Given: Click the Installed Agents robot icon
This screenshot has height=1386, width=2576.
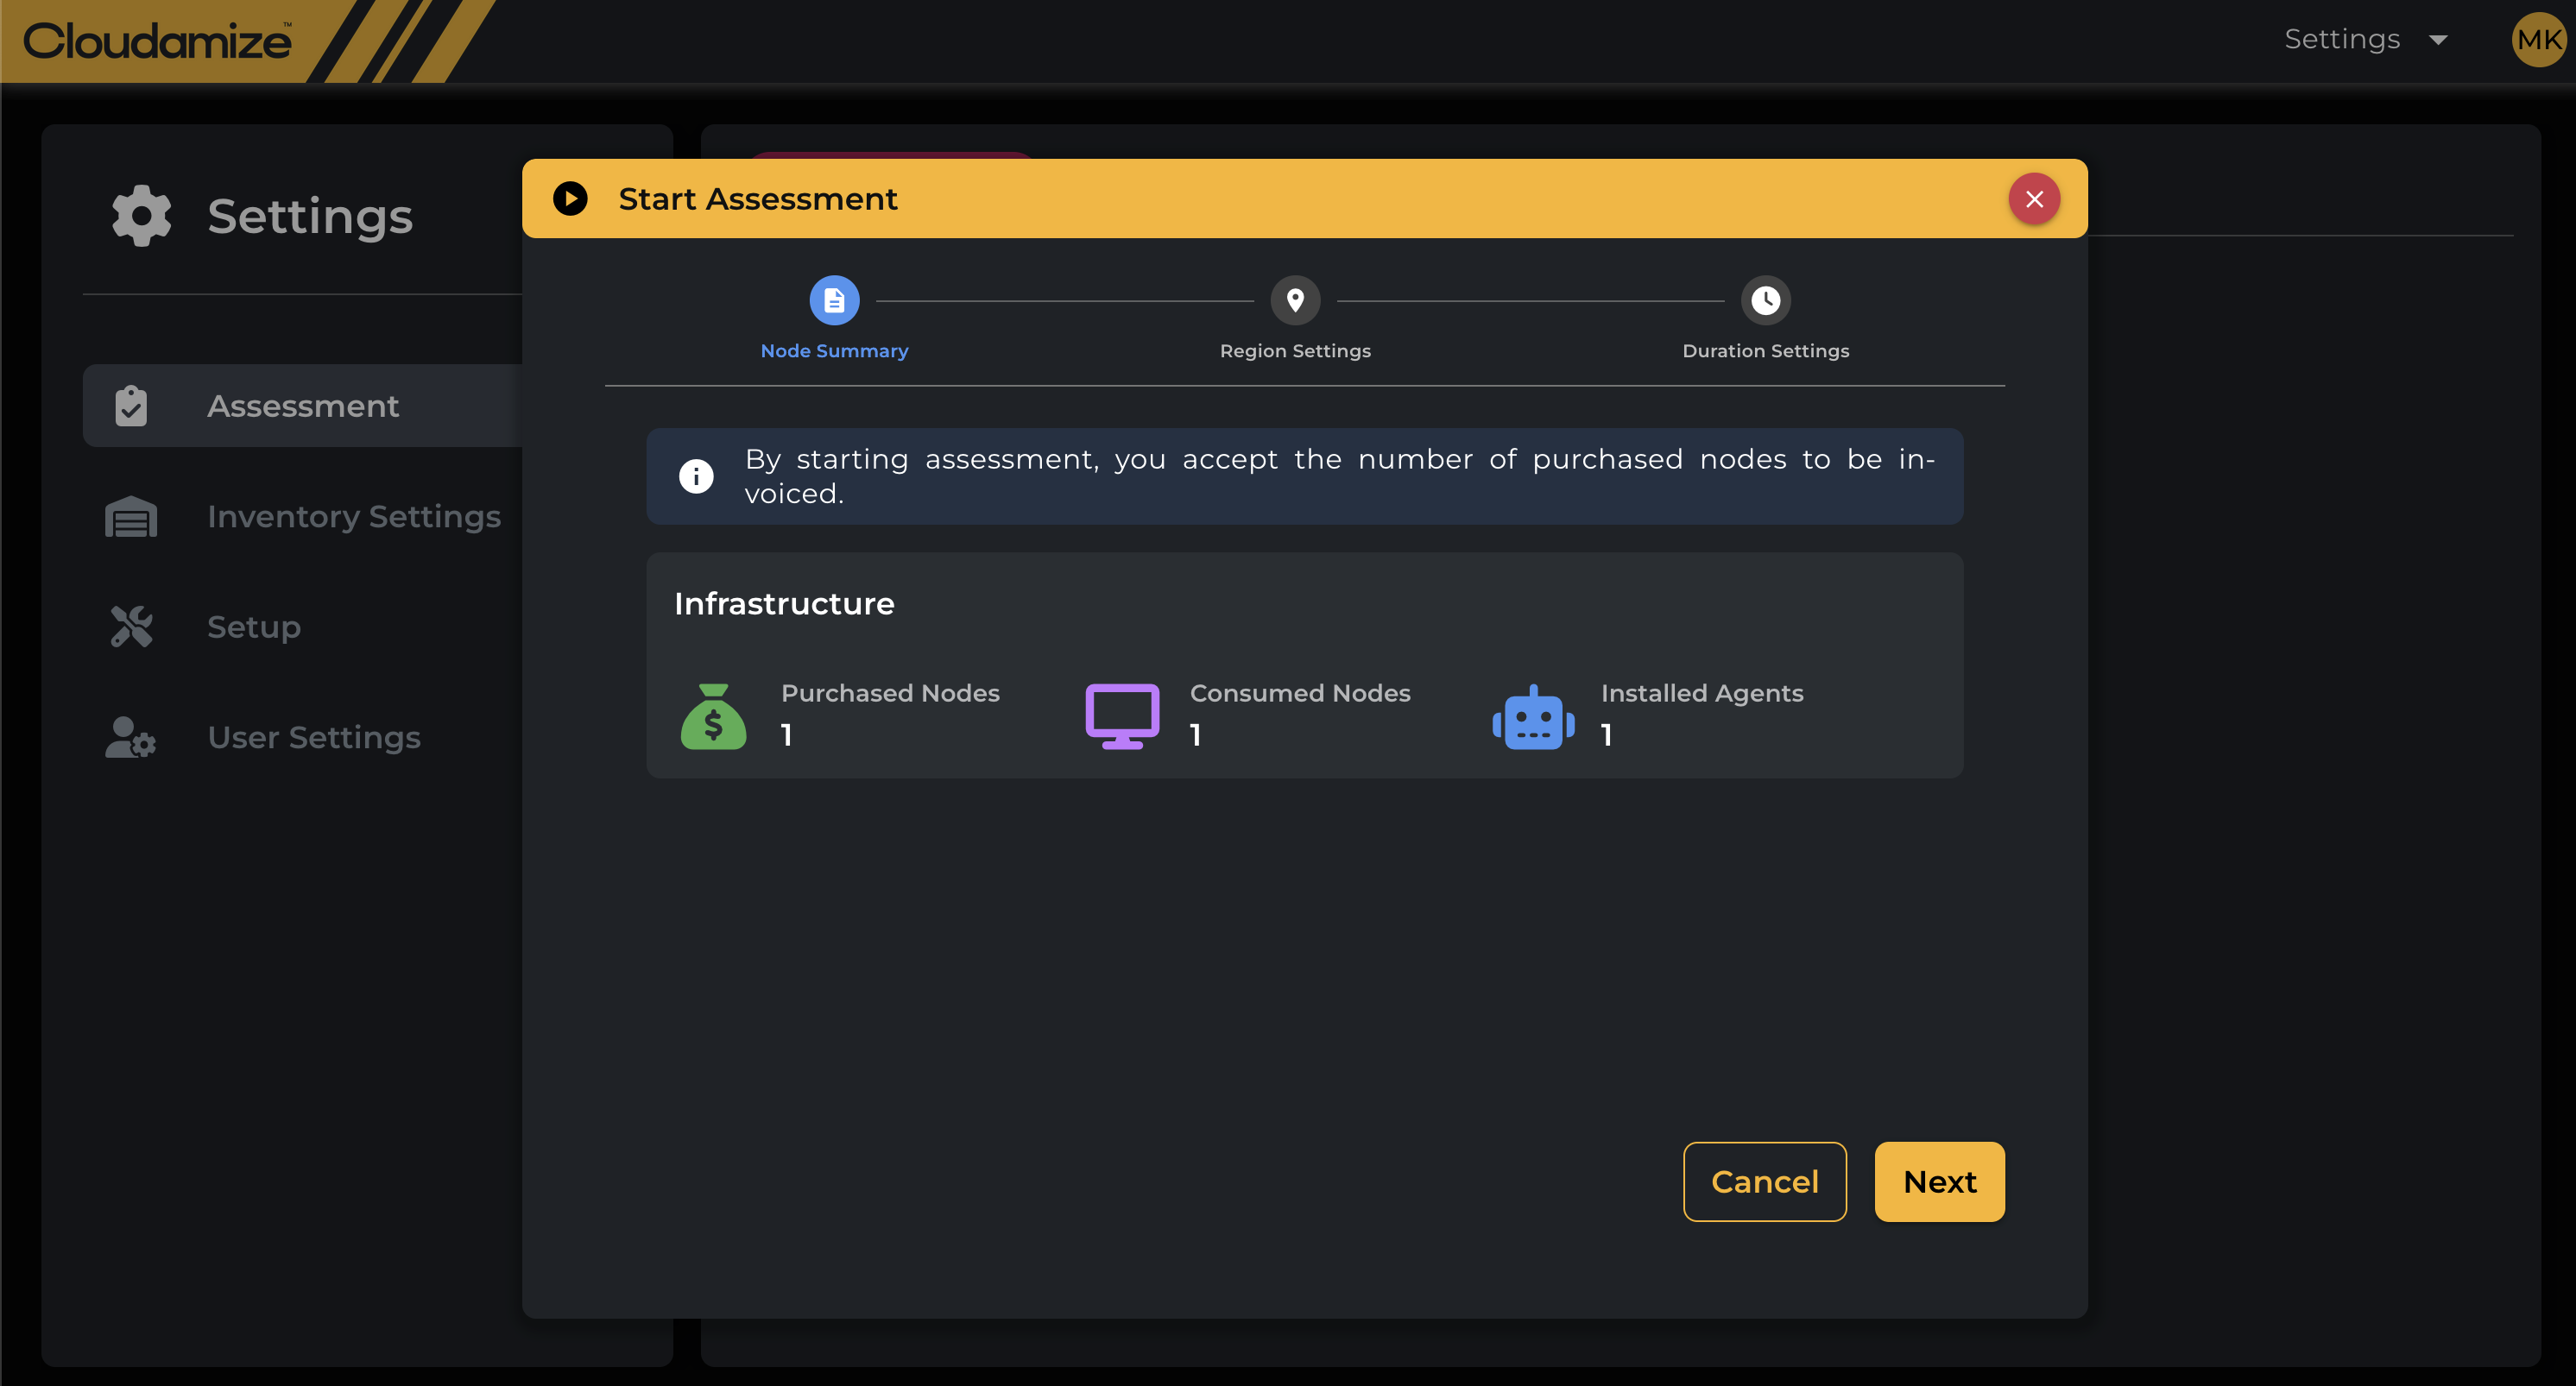Looking at the screenshot, I should point(1533,716).
